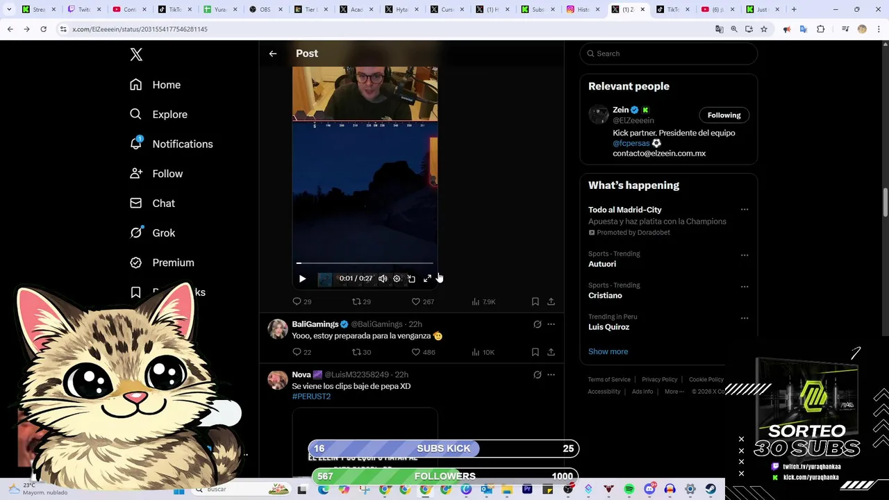Toggle Following button for Zein
The width and height of the screenshot is (889, 500).
tap(724, 115)
